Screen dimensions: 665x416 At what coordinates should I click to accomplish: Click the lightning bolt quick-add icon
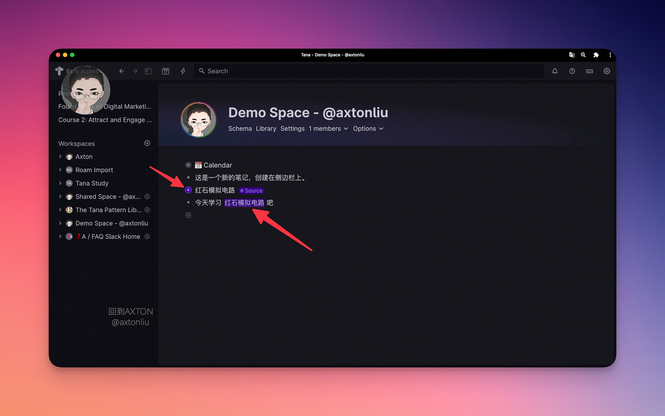point(183,71)
